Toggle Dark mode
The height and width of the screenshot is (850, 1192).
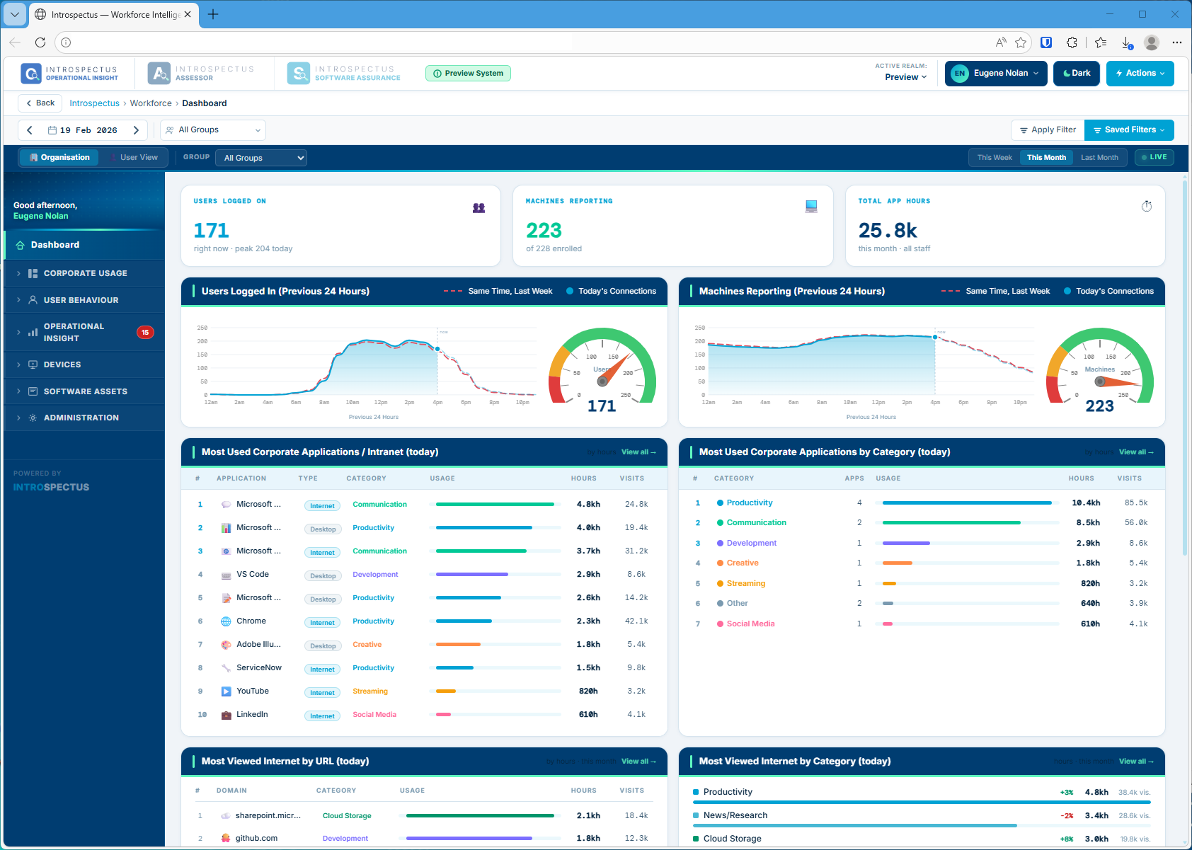click(x=1076, y=73)
